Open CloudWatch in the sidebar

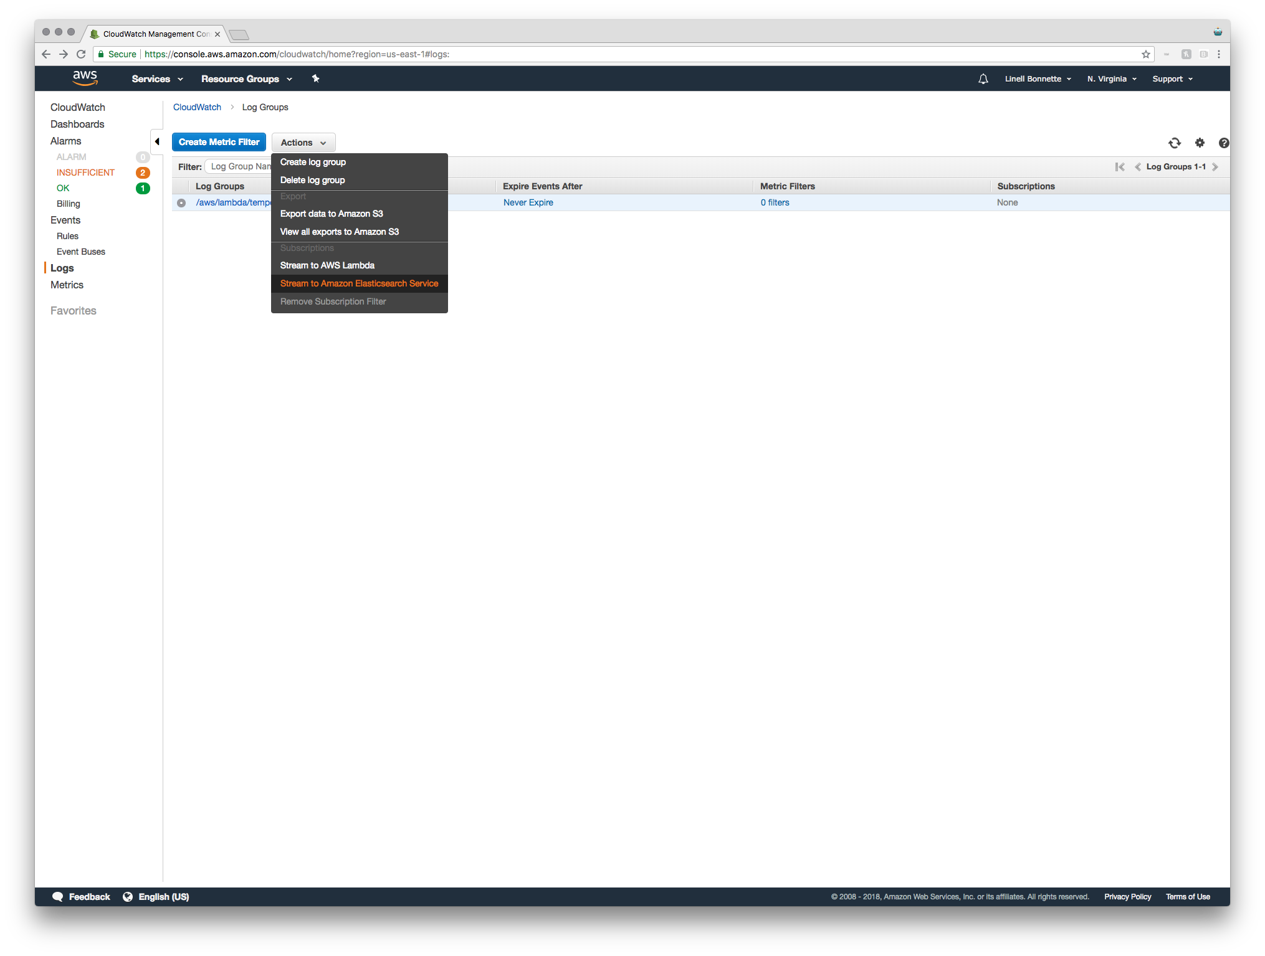pyautogui.click(x=78, y=107)
